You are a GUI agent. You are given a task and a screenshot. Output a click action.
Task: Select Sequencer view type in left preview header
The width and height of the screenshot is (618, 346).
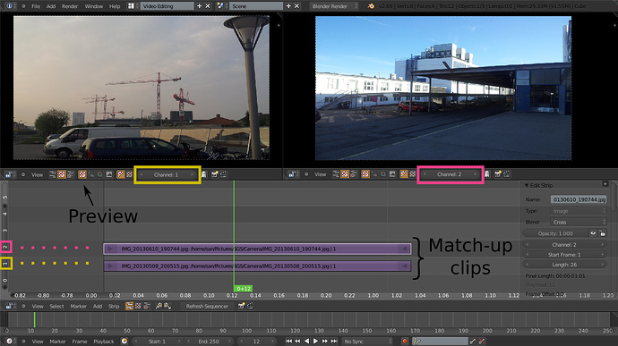(53, 174)
